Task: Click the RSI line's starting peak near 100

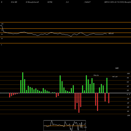Action: coord(1,25)
